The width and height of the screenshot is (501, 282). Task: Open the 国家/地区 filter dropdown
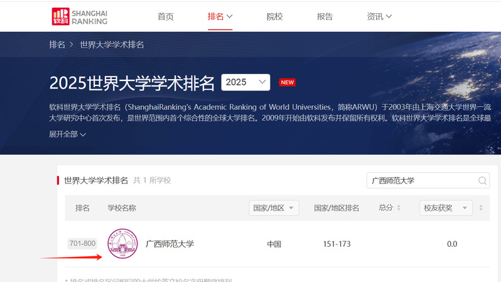[x=274, y=208]
